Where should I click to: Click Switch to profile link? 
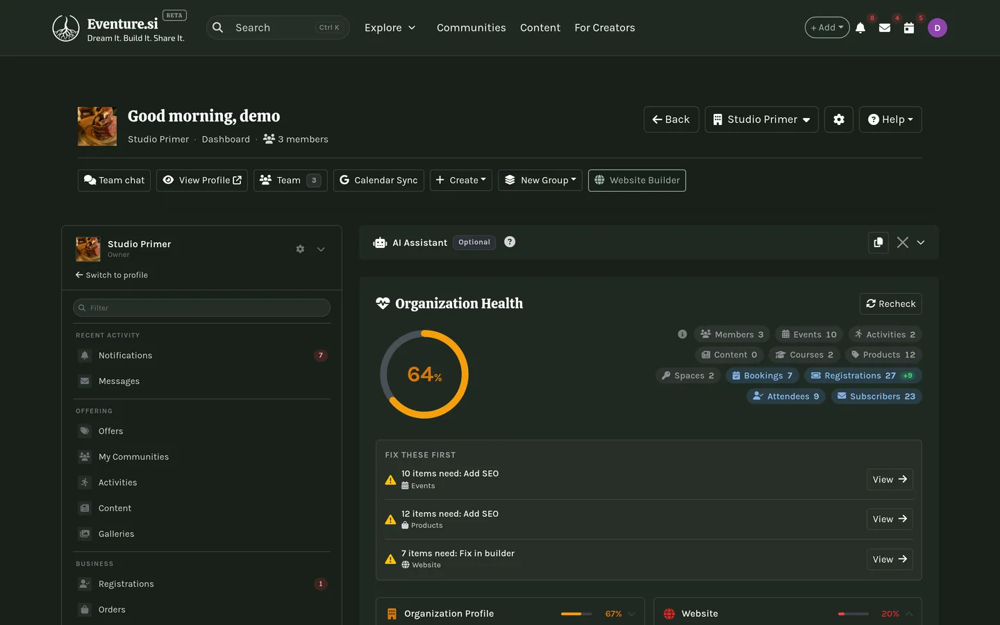pyautogui.click(x=112, y=275)
